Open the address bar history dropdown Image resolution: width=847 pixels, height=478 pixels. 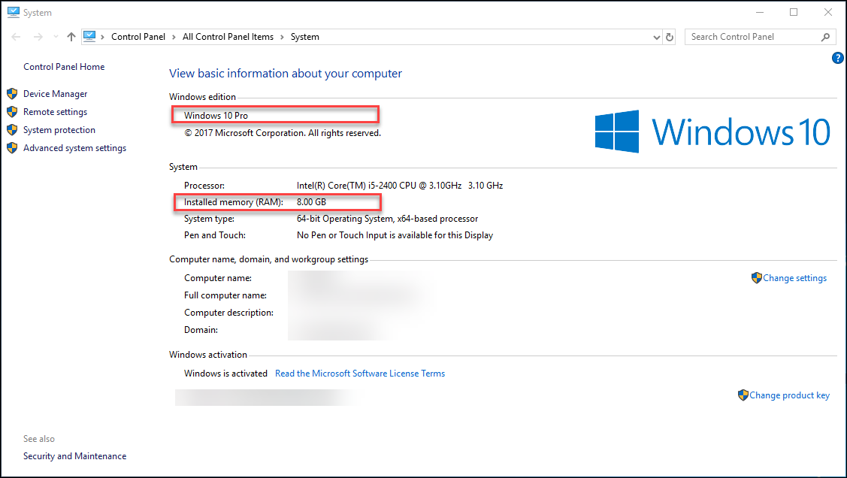pos(655,36)
